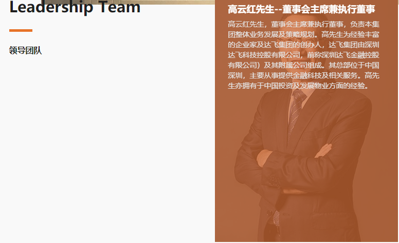
Task: Click the bio line starting '达飞科技控股有限公司'
Action: 303,55
